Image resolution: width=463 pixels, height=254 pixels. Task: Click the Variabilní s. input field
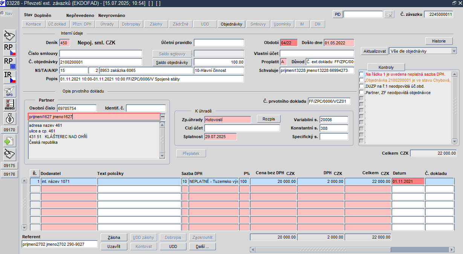(334, 120)
